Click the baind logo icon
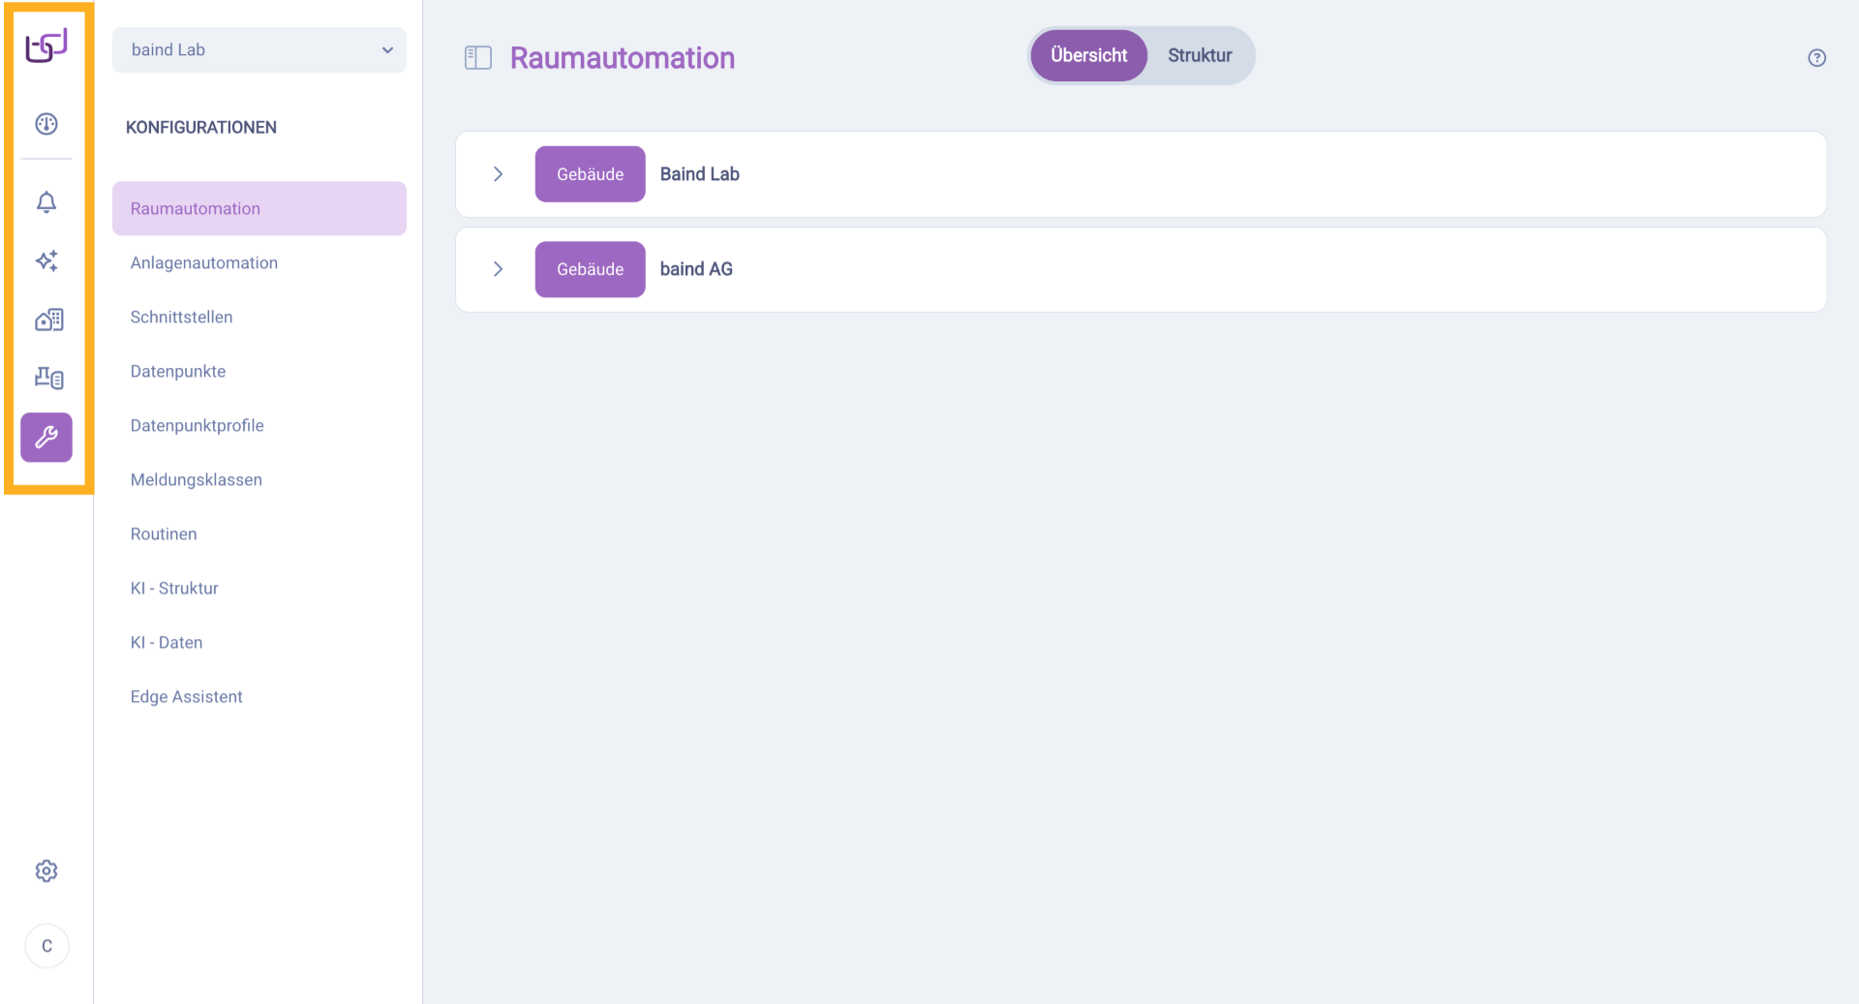The width and height of the screenshot is (1859, 1004). coord(46,46)
